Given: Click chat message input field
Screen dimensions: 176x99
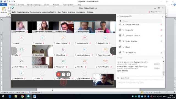Looking at the screenshot, I should pyautogui.click(x=140, y=83).
